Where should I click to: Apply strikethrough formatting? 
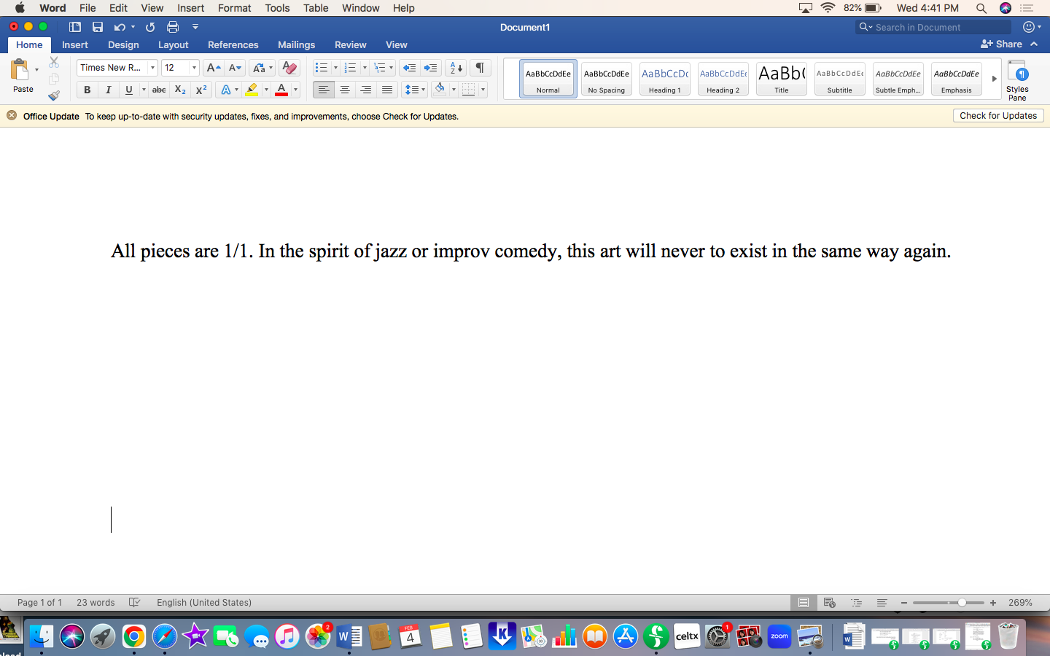[159, 90]
